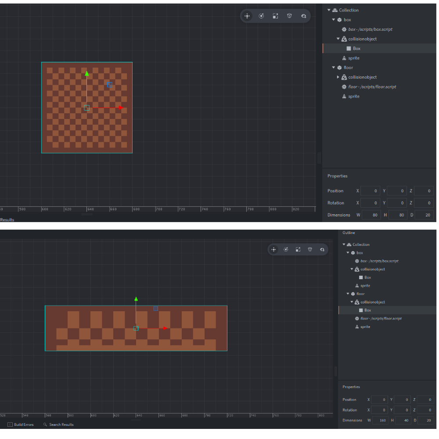
Task: Switch to the Search Results tab
Action: [61, 425]
